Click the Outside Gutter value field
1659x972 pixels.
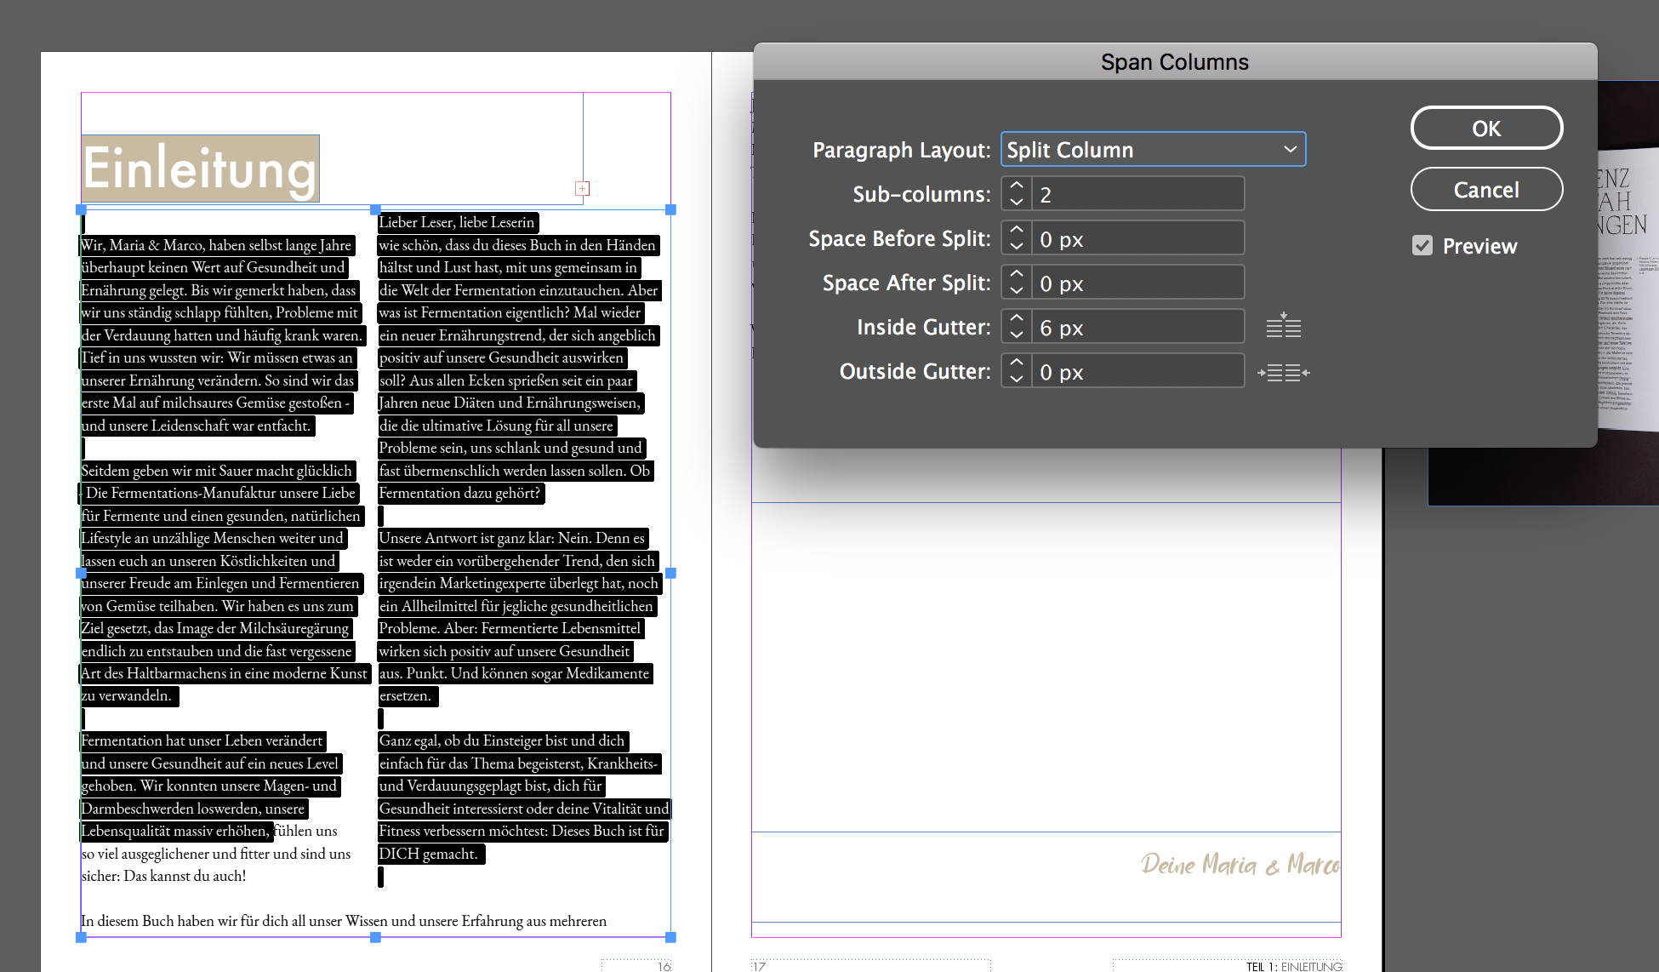click(1137, 372)
